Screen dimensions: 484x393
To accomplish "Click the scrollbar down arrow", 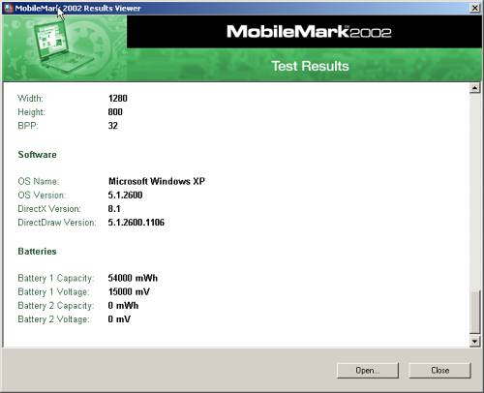I will tap(474, 342).
